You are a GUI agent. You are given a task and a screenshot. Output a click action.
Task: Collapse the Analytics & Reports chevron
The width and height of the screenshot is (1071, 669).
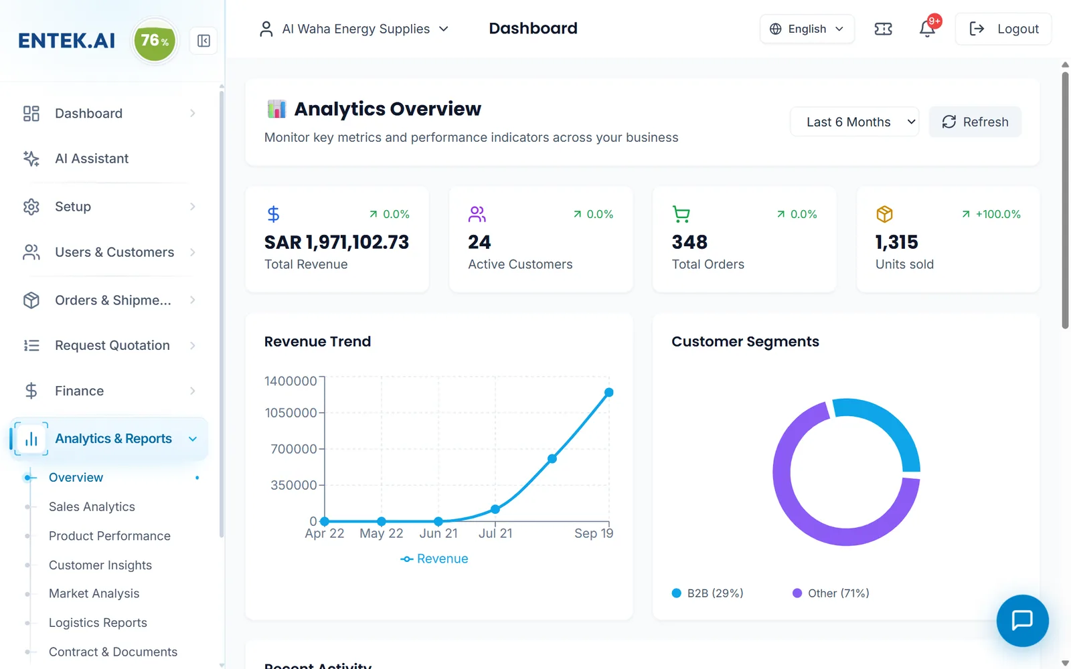[193, 439]
